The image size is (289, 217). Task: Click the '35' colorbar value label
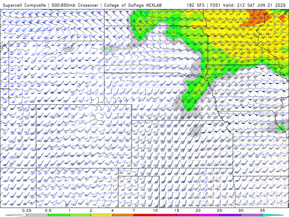pyautogui.click(x=262, y=210)
